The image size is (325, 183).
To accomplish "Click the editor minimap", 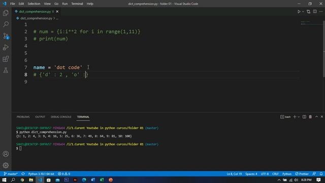I will click(311, 23).
